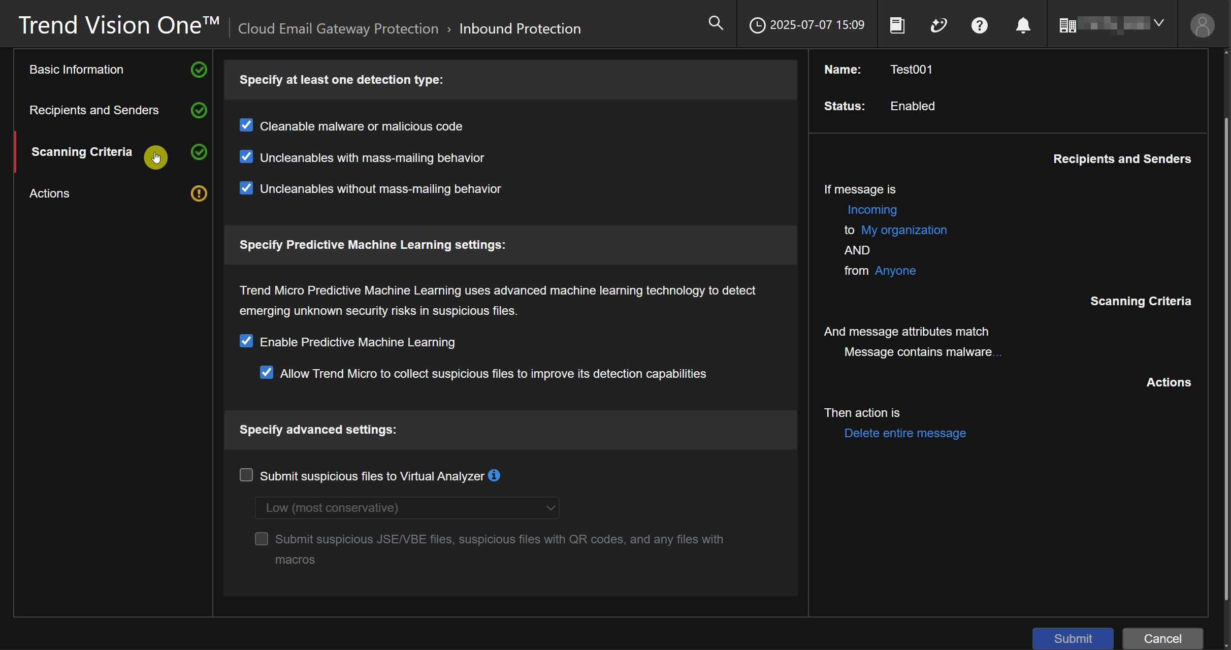Viewport: 1231px width, 650px height.
Task: Open the Low (most conservative) dropdown
Action: [x=407, y=508]
